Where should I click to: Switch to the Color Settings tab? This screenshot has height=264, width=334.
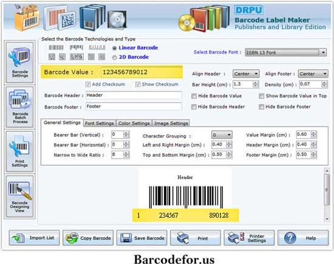tap(134, 123)
